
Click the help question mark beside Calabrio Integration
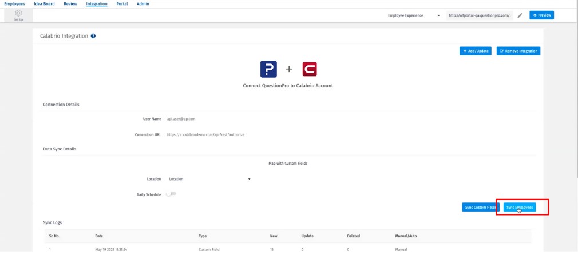(x=93, y=36)
